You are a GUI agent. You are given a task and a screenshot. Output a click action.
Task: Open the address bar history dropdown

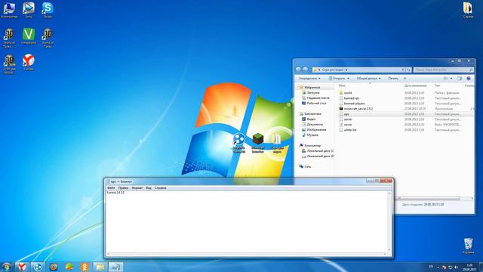tap(402, 70)
